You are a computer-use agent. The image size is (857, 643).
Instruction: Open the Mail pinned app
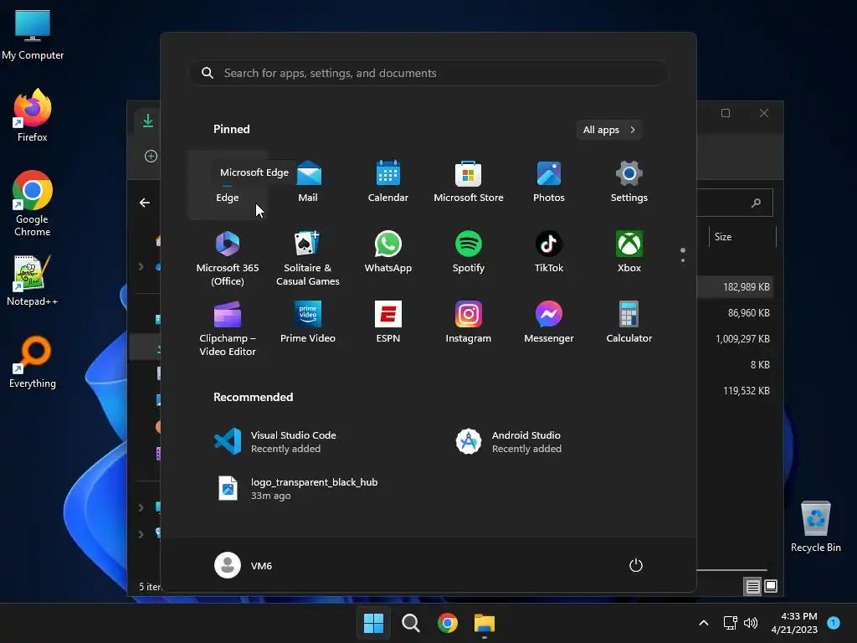(x=308, y=183)
